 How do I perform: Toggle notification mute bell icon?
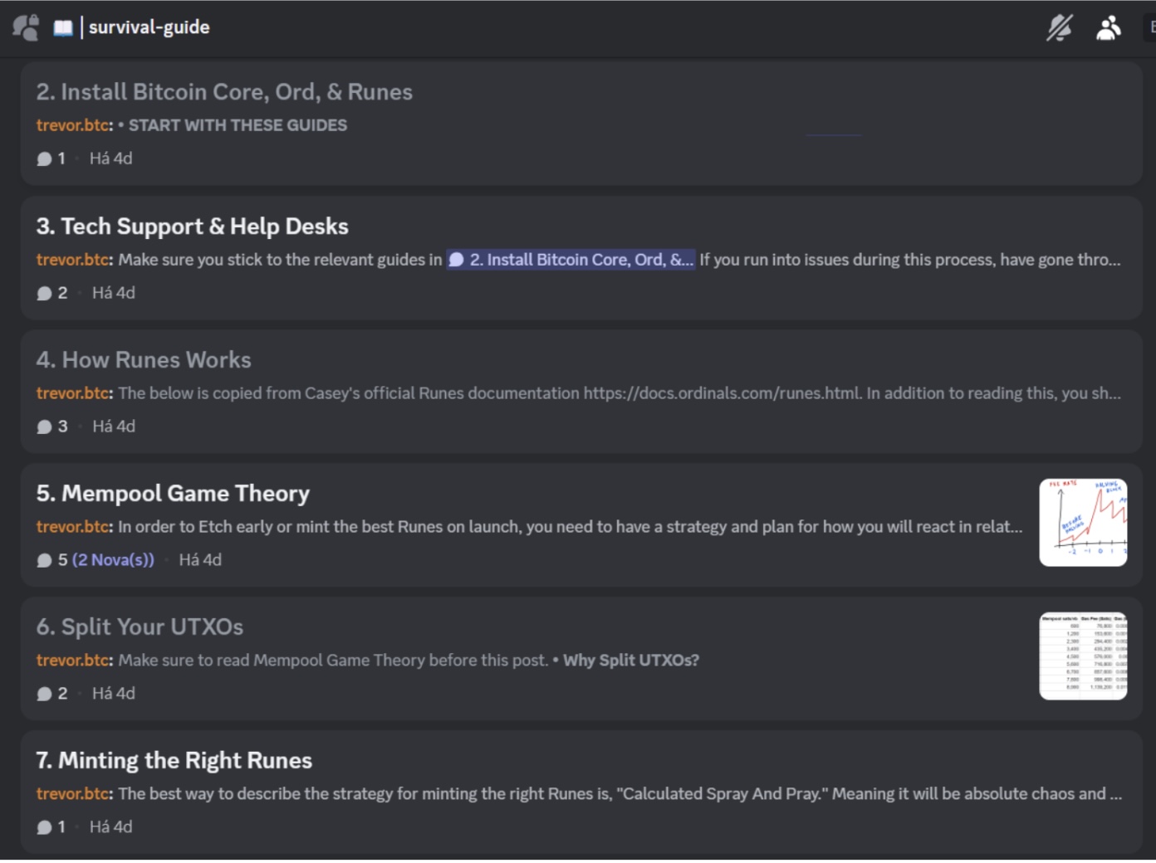pyautogui.click(x=1059, y=27)
